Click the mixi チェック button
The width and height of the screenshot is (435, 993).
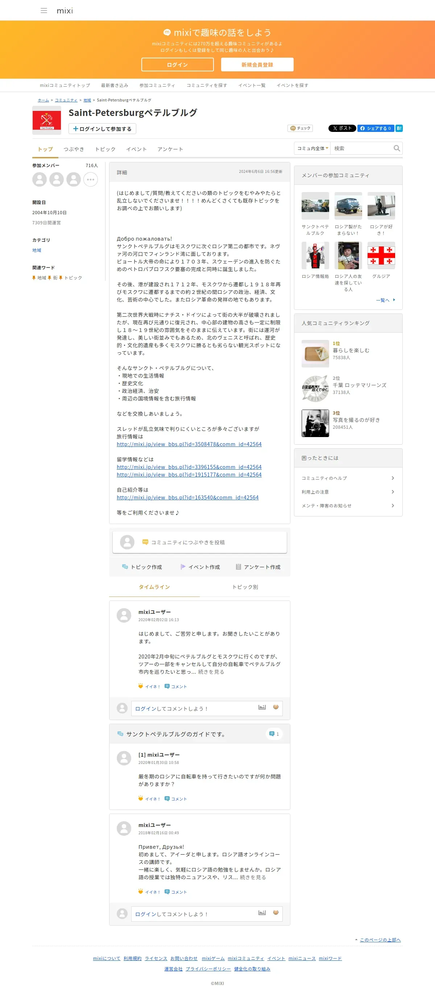point(300,128)
